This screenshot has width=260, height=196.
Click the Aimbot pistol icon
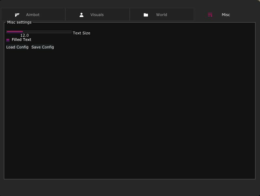(17, 15)
